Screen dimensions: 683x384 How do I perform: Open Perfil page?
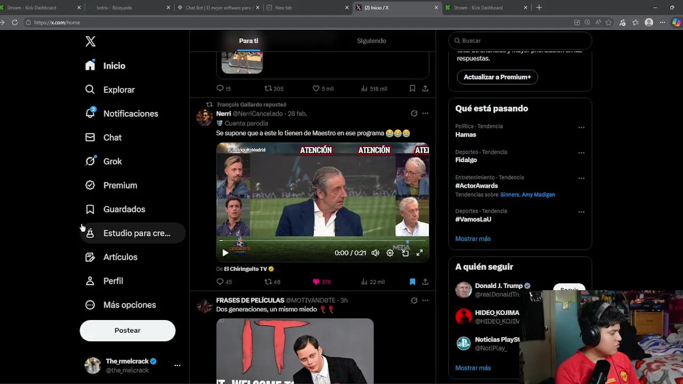pos(104,281)
